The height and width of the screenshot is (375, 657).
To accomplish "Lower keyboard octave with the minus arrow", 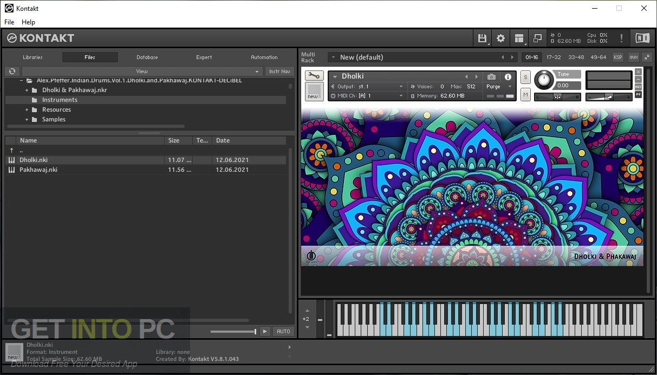I will [307, 327].
